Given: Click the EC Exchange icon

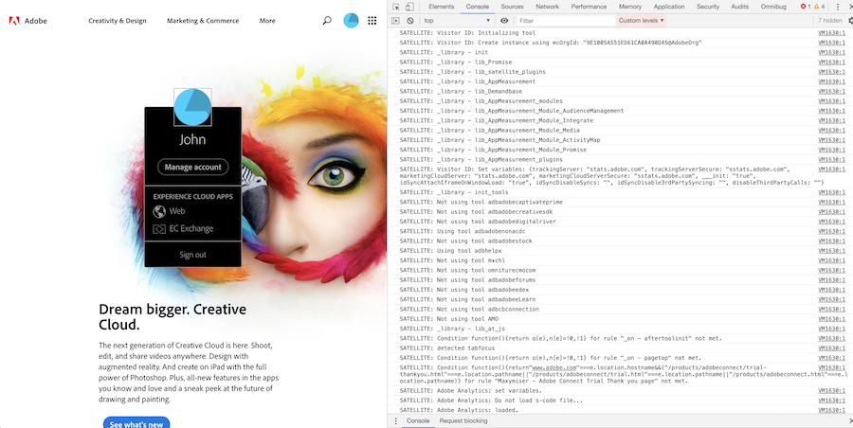Looking at the screenshot, I should (159, 229).
